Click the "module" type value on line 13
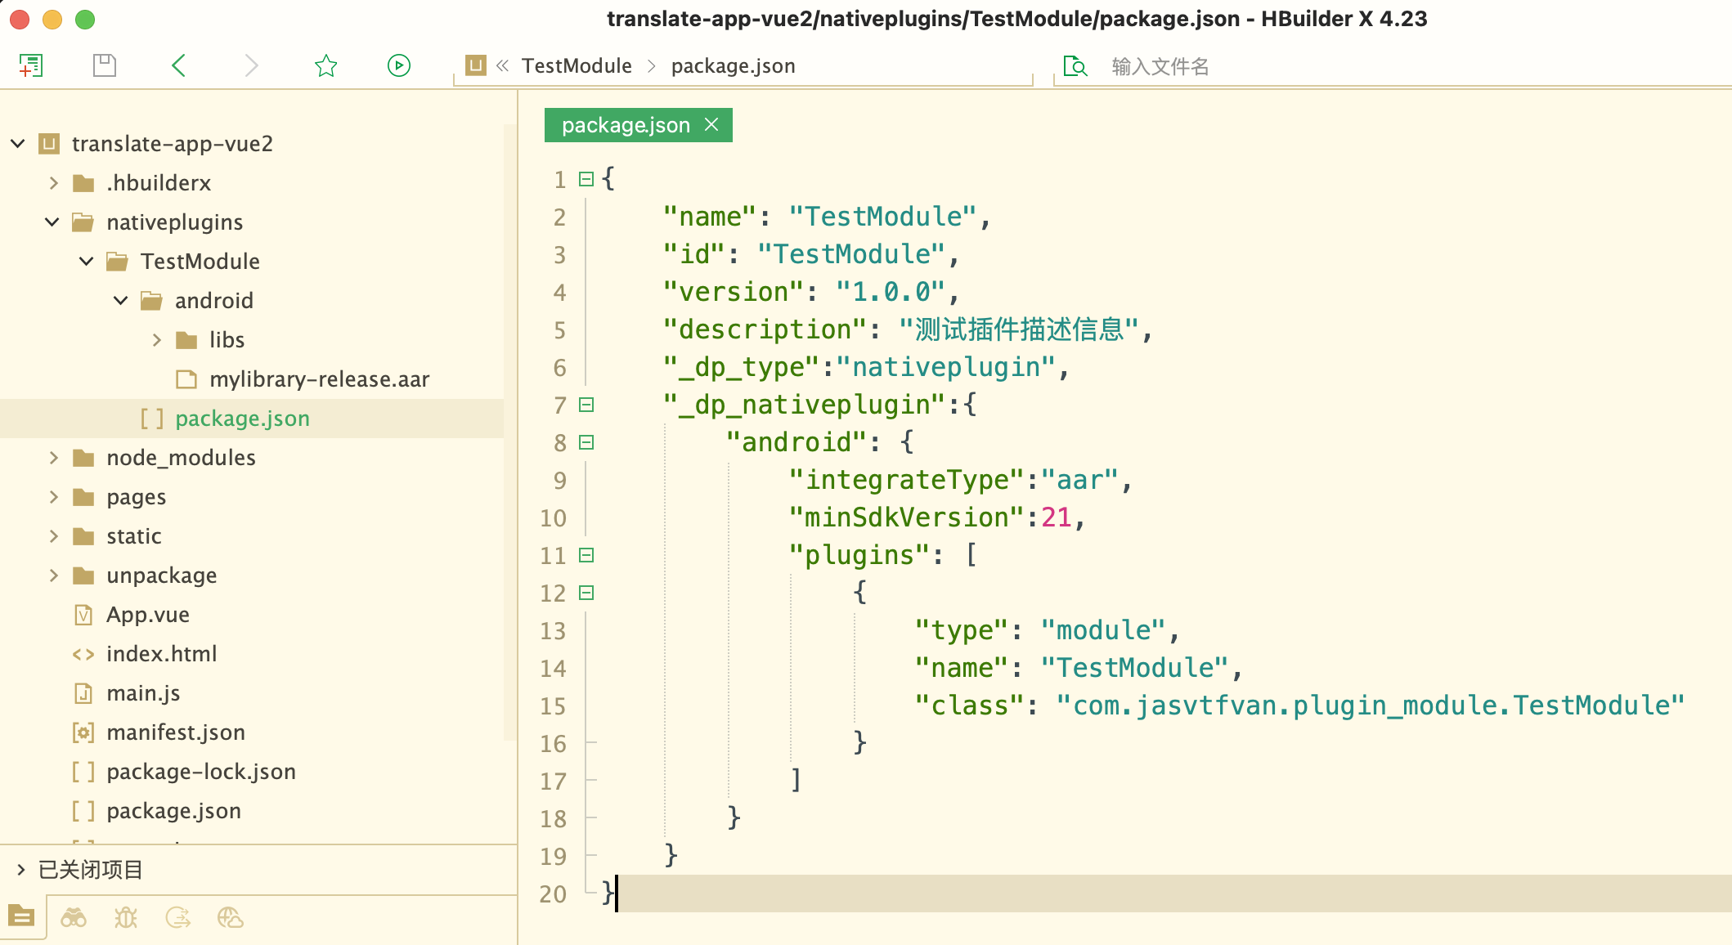1732x945 pixels. (1103, 630)
